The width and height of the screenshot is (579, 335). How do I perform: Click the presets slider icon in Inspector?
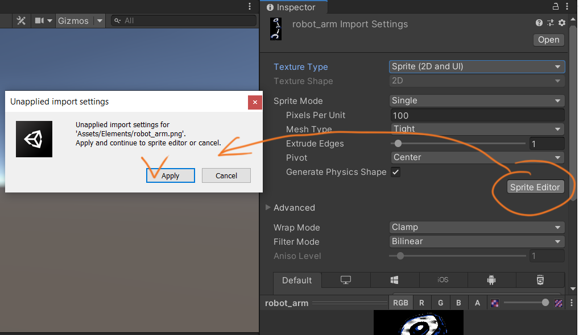[x=551, y=23]
